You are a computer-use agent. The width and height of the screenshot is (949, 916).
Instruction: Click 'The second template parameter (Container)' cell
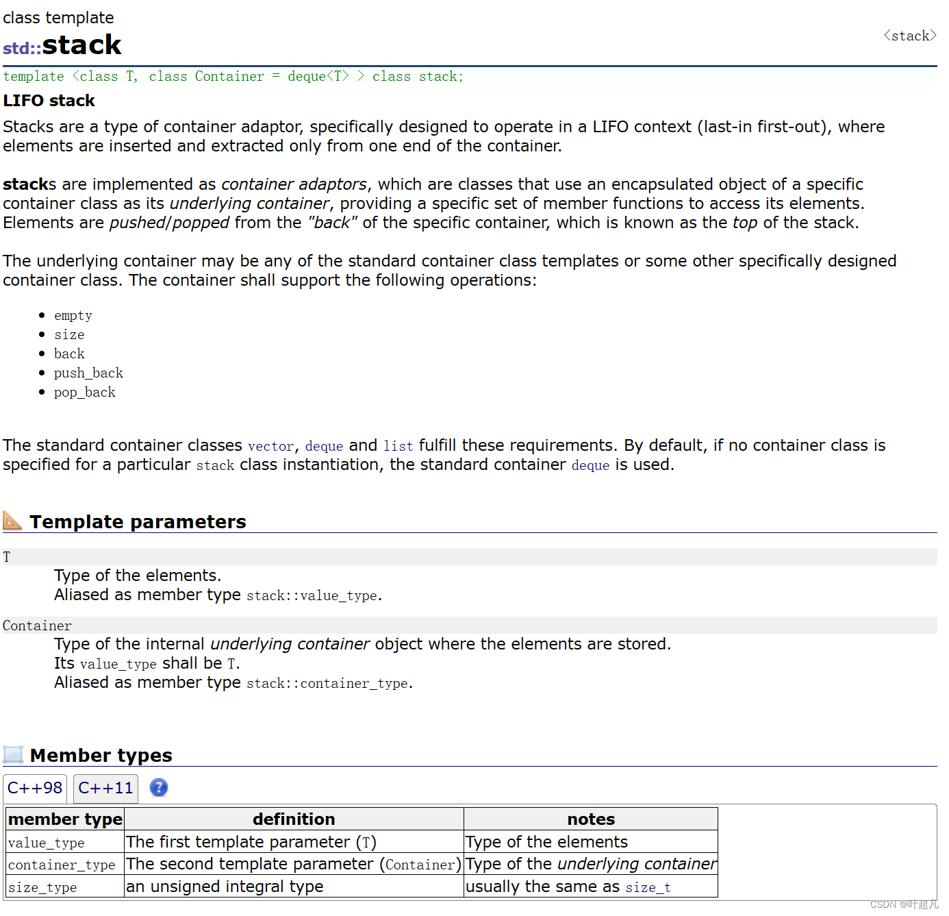294,865
